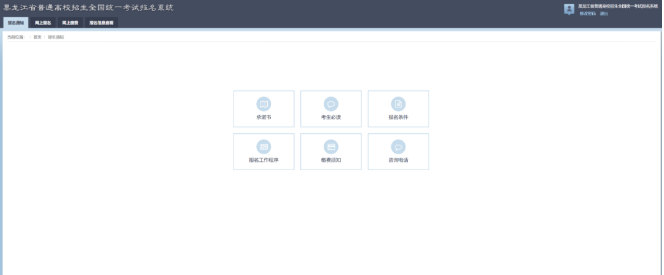
Task: Log out via the 退出 link
Action: coord(604,14)
